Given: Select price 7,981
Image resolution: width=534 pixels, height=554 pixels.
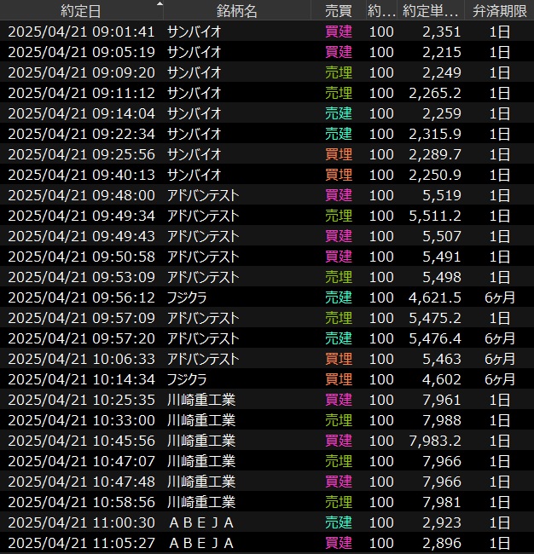Looking at the screenshot, I should (x=442, y=502).
